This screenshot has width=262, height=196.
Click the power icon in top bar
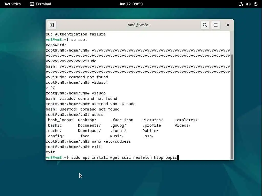coord(256,4)
